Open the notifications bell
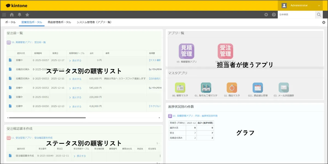Screen dimensions: 328x164 [19, 15]
